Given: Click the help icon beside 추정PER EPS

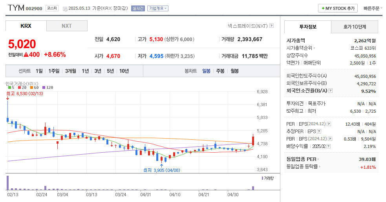Looking at the screenshot, I should pyautogui.click(x=319, y=131).
